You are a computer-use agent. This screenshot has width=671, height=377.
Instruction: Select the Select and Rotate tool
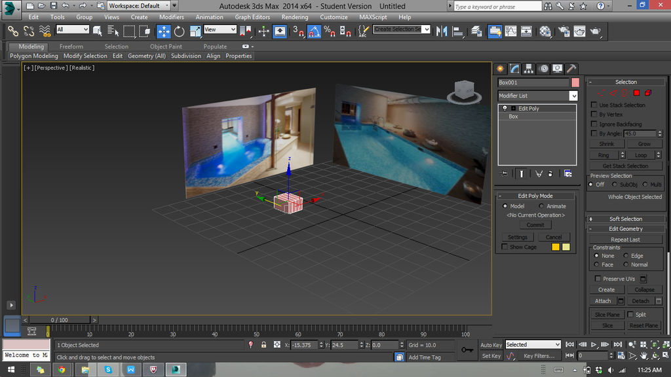click(180, 31)
